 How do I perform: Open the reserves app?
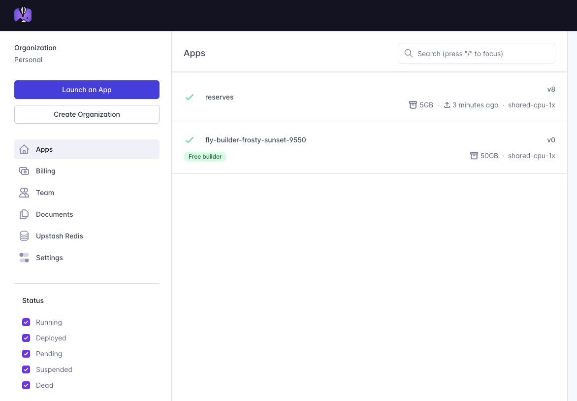coord(219,97)
